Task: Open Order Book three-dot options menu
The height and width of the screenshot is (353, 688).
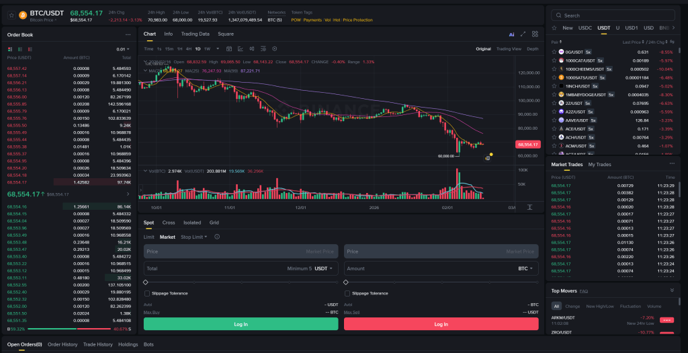Action: pyautogui.click(x=128, y=35)
